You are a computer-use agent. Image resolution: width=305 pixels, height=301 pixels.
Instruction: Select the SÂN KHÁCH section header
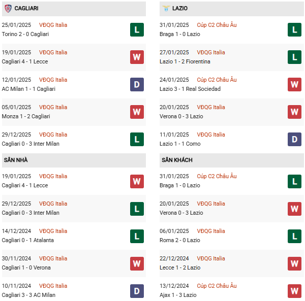[x=232, y=160]
